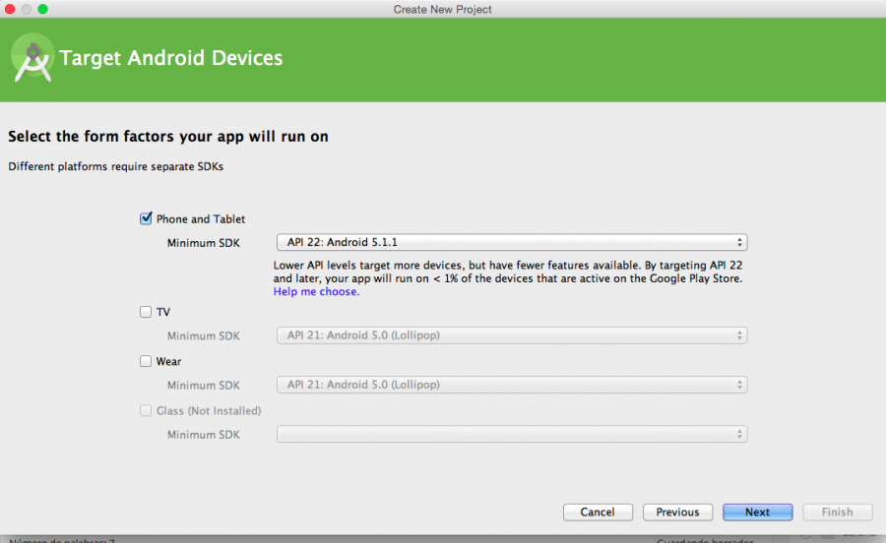Proceed with the Next button
Image resolution: width=886 pixels, height=543 pixels.
click(x=757, y=512)
